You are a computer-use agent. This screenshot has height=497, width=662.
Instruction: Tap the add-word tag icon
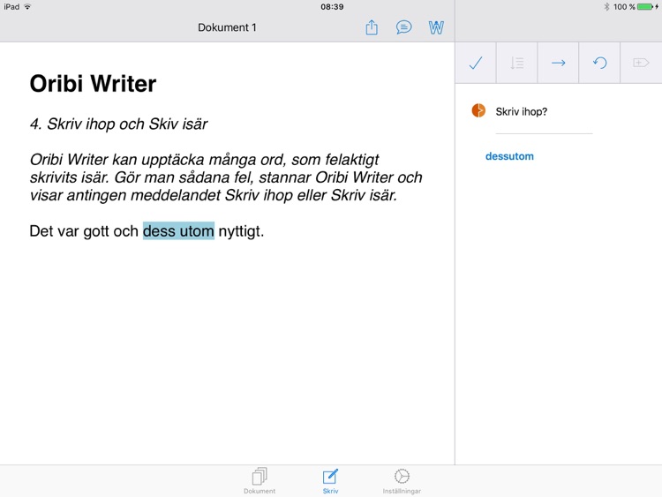coord(641,63)
